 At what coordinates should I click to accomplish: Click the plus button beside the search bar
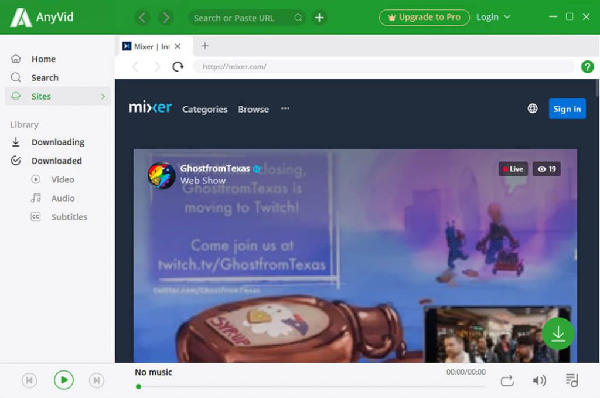click(319, 18)
